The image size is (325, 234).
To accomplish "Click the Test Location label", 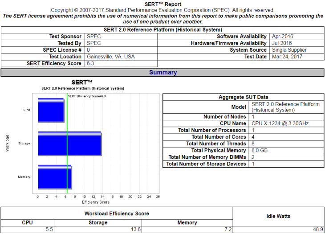I will (65, 57).
